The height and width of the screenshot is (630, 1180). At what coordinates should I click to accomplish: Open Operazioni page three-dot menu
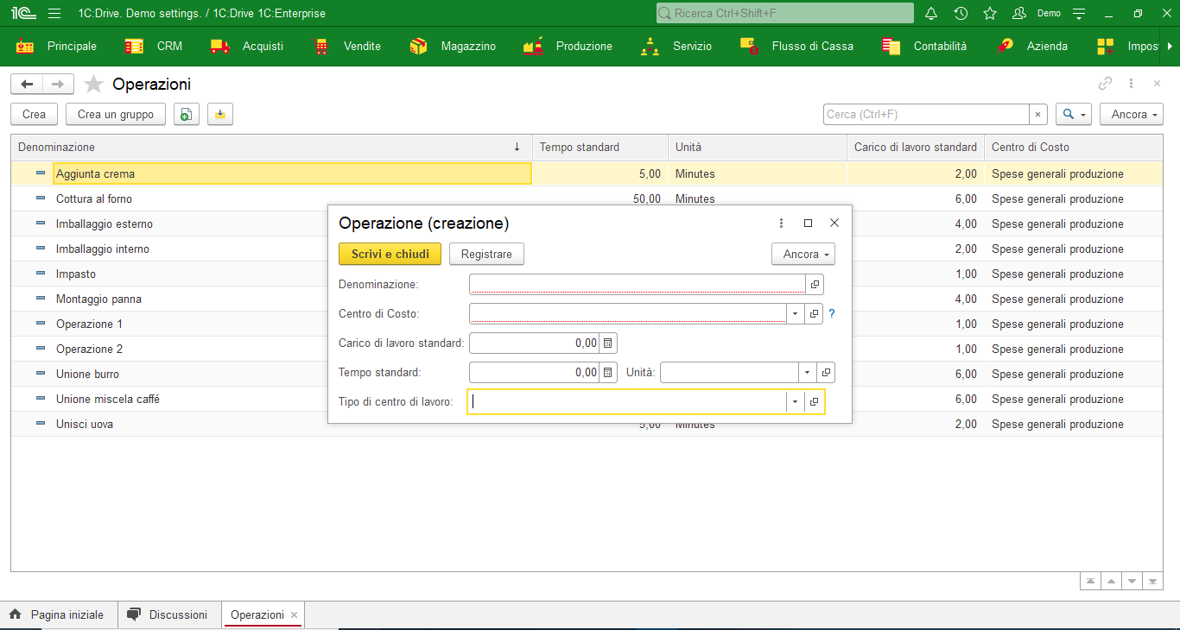(1131, 84)
